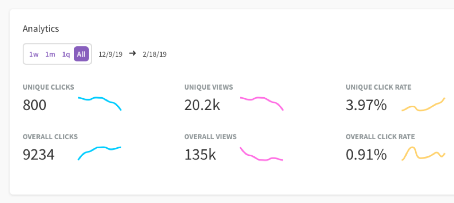Select the 1m time range
Image resolution: width=454 pixels, height=203 pixels.
(50, 54)
